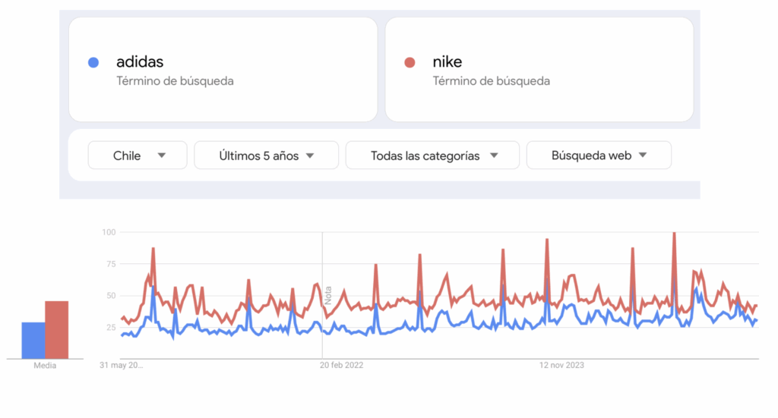778x418 pixels.
Task: Click the 31 may start date label
Action: click(121, 365)
